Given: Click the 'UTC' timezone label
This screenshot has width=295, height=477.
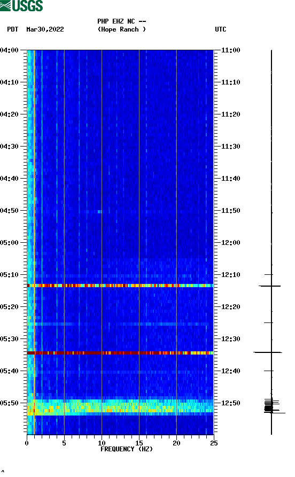Looking at the screenshot, I should click(221, 29).
